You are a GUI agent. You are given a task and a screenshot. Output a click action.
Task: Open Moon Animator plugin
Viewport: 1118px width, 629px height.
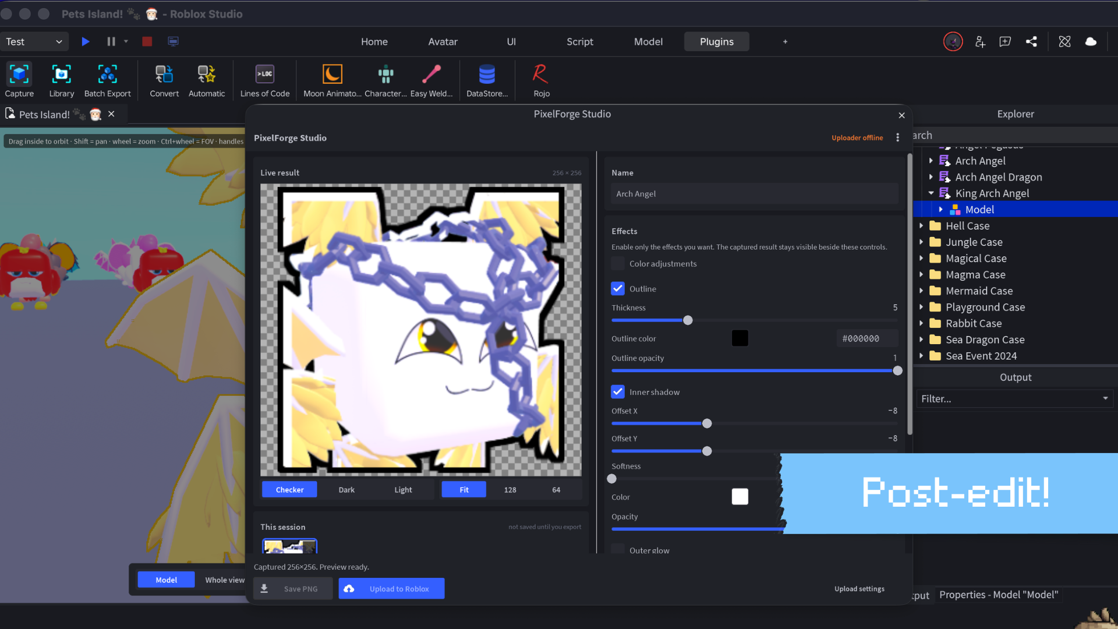[332, 80]
